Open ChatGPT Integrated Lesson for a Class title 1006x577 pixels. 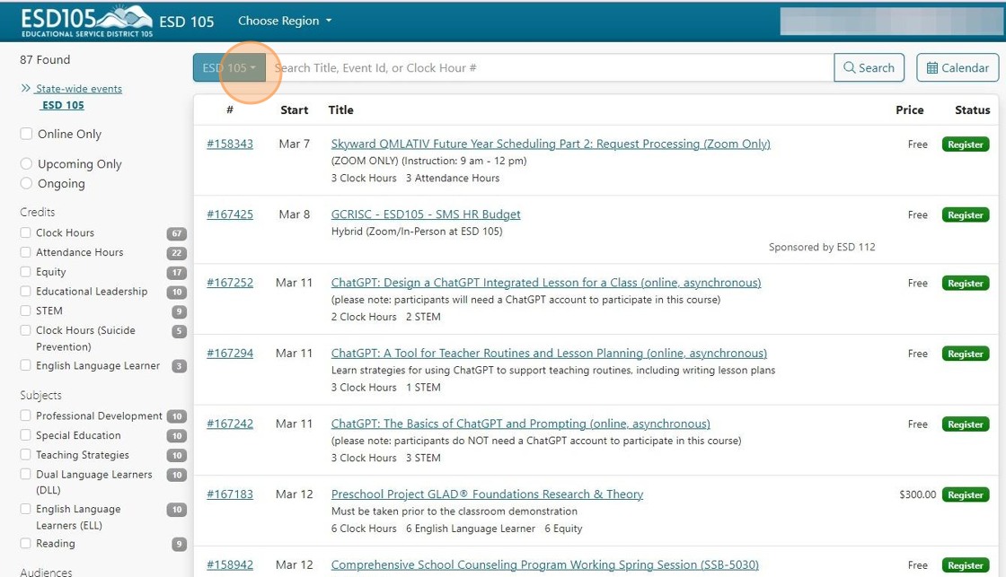(x=546, y=283)
